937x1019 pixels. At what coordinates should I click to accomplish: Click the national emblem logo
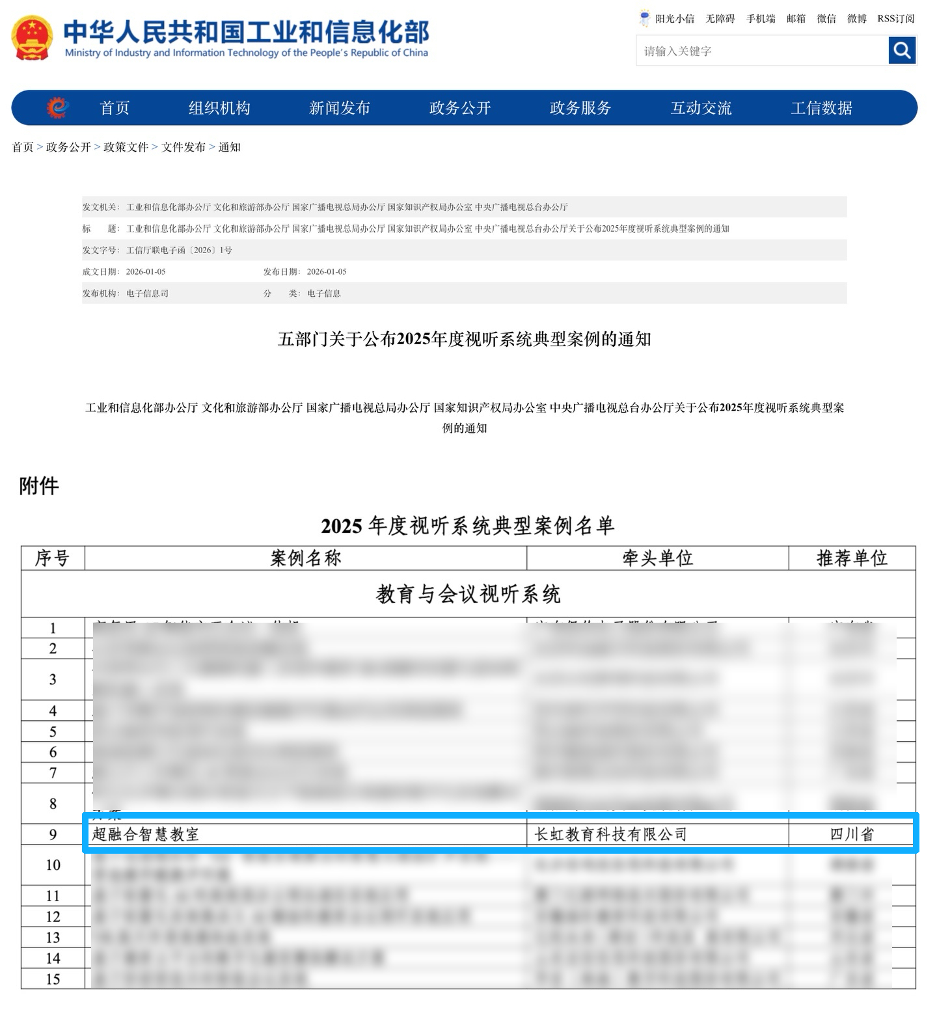(32, 38)
